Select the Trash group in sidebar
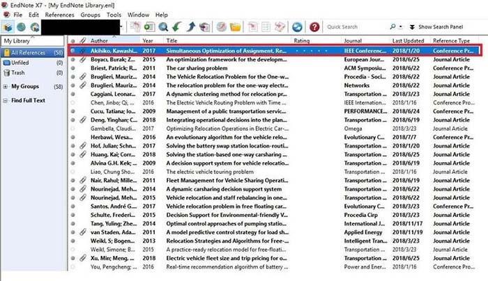488x281 pixels. (17, 72)
